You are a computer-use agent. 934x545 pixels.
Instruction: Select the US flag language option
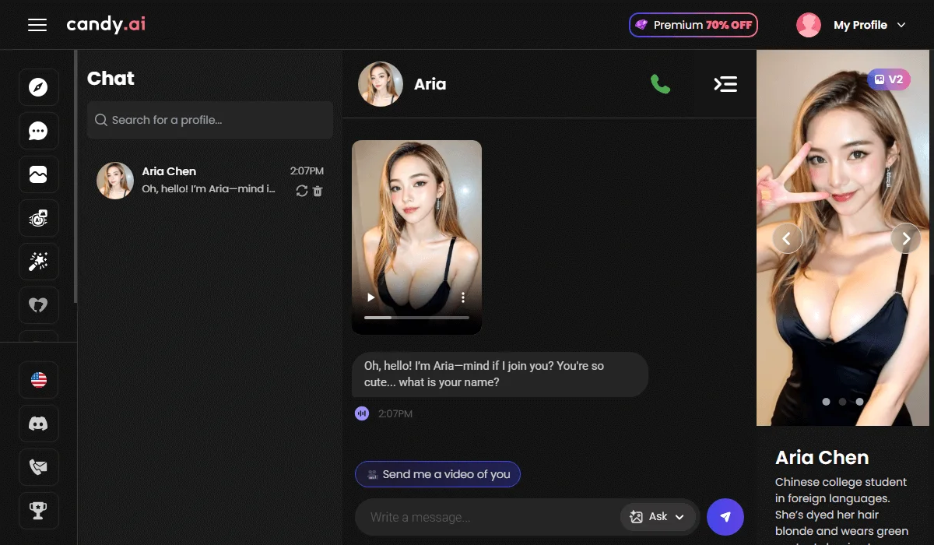click(x=38, y=380)
